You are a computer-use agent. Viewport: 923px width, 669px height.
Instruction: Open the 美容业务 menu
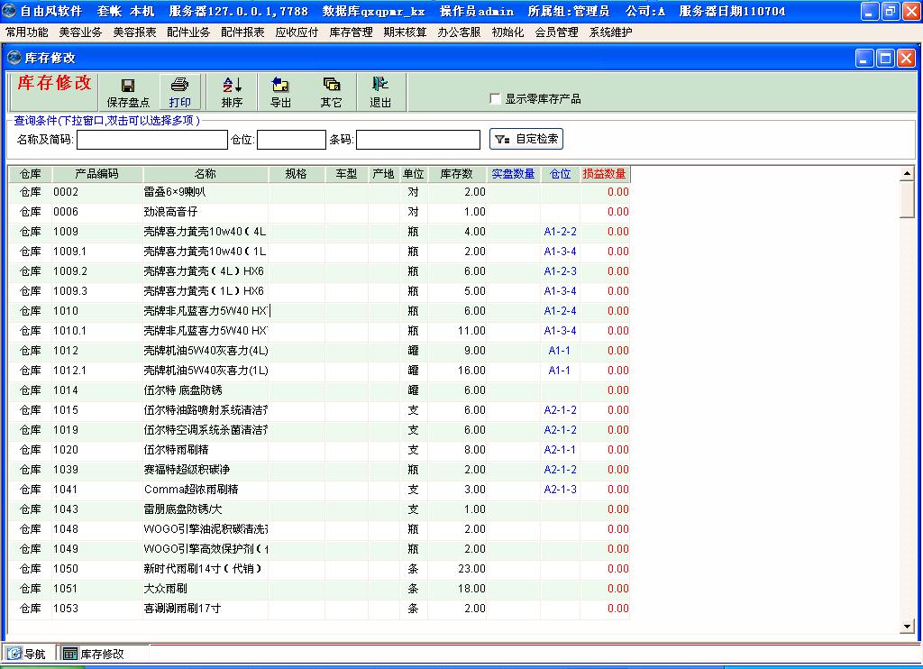coord(80,32)
